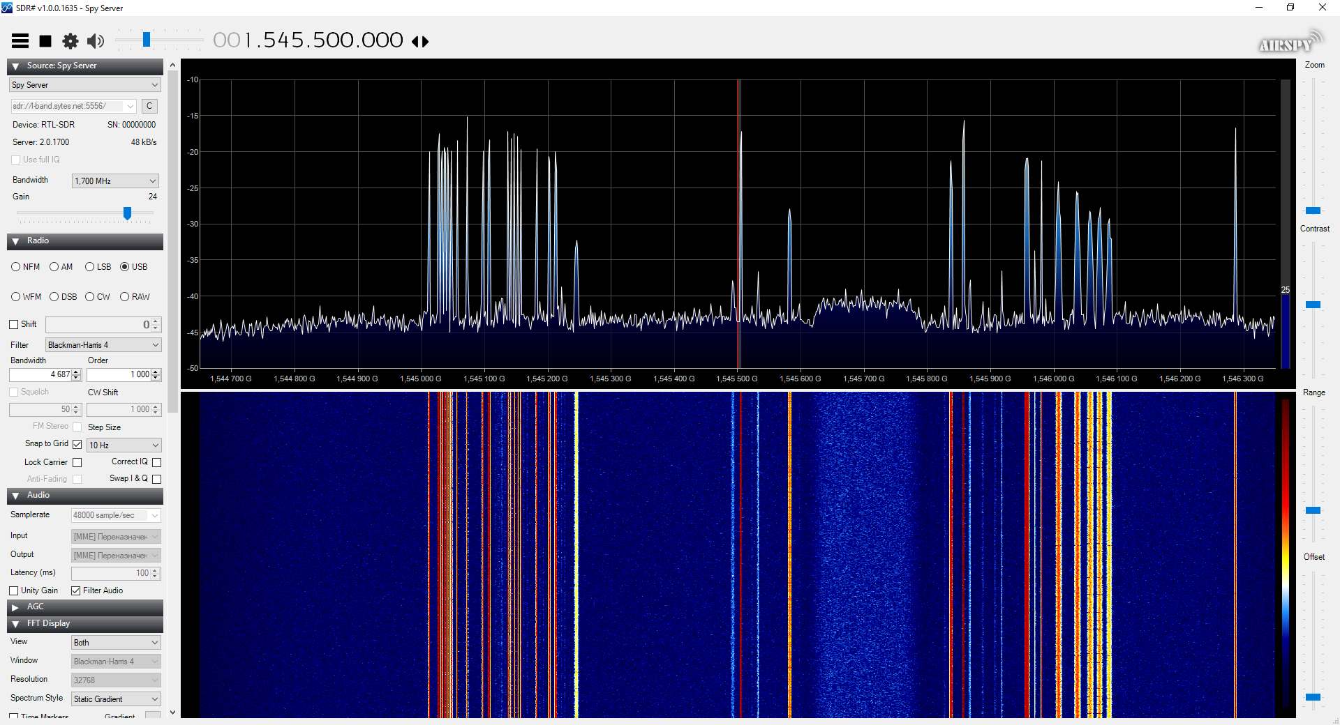Increase the filter bandwidth spinner
Viewport: 1340px width, 725px height.
[77, 372]
